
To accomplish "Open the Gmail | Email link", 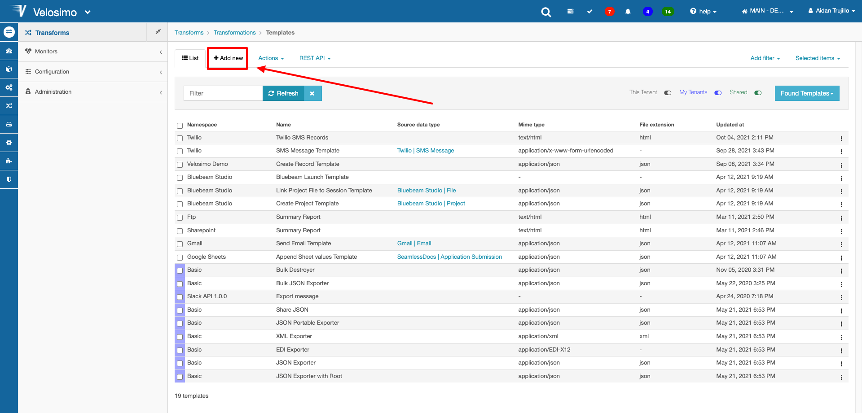I will tap(414, 243).
